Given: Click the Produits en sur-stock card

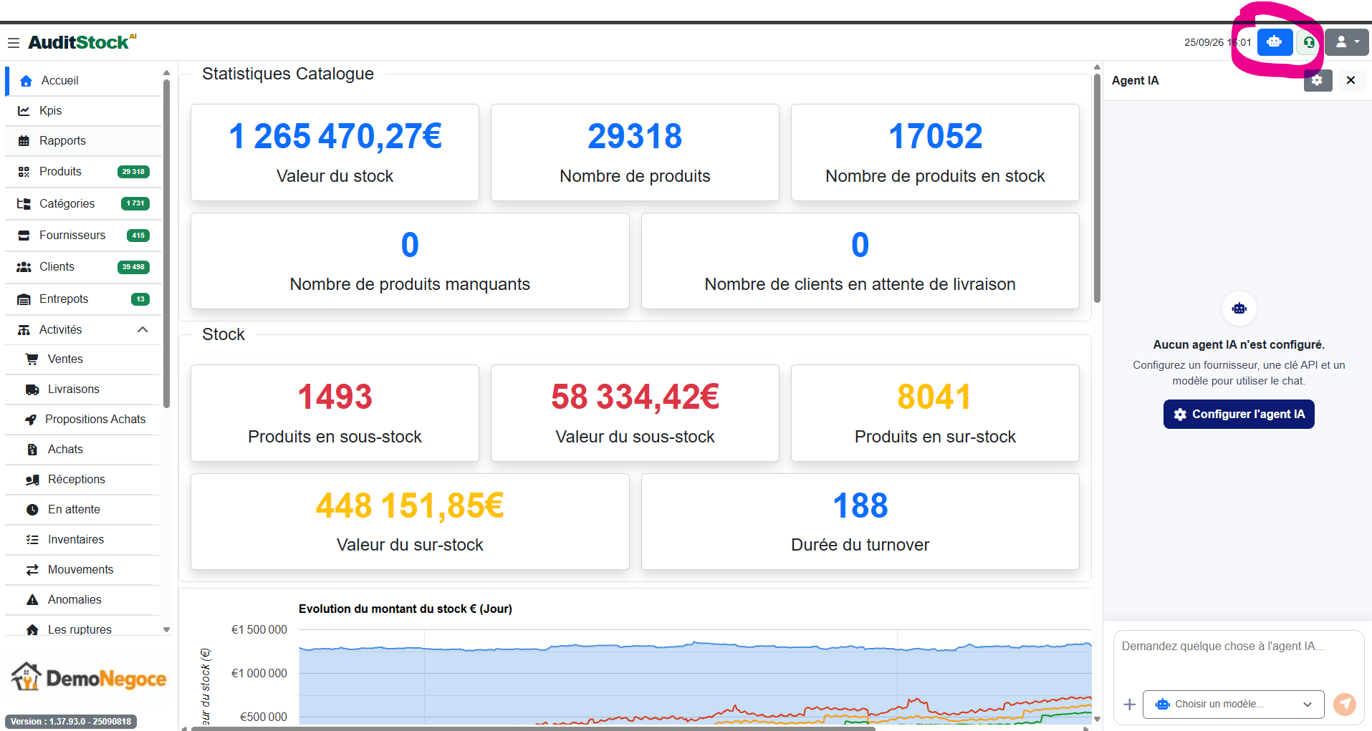Looking at the screenshot, I should (935, 413).
